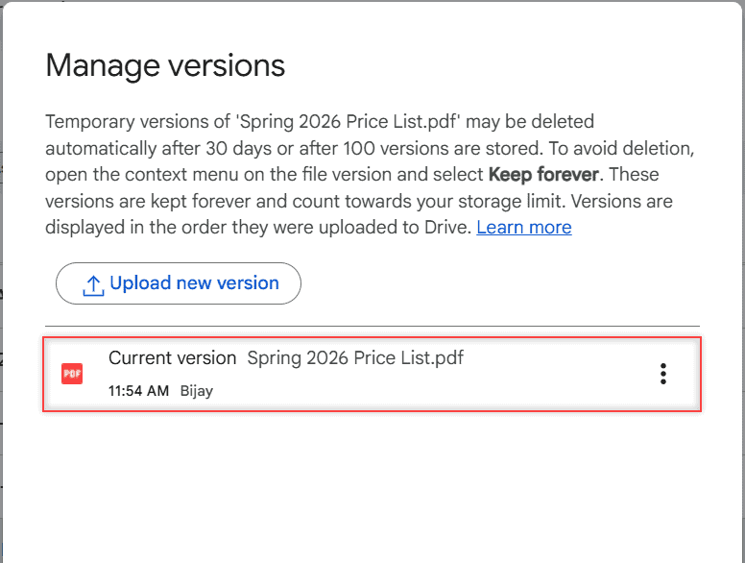Click the red PDF file icon
The height and width of the screenshot is (563, 745).
[x=72, y=374]
